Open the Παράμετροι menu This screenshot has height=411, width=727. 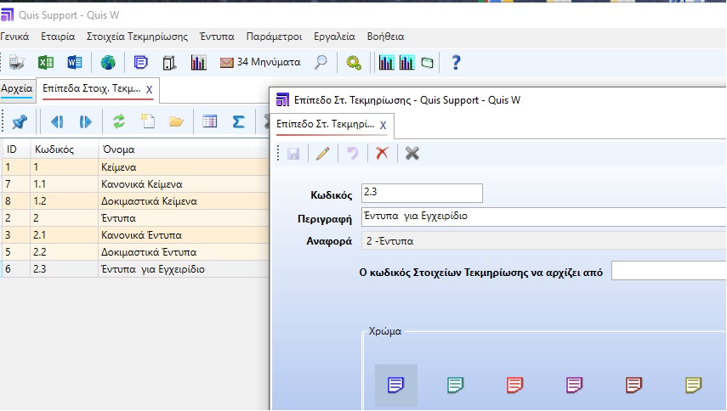pos(274,37)
